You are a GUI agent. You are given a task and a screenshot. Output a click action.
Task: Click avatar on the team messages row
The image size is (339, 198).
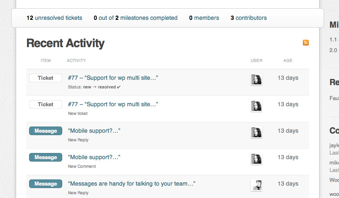tap(256, 185)
